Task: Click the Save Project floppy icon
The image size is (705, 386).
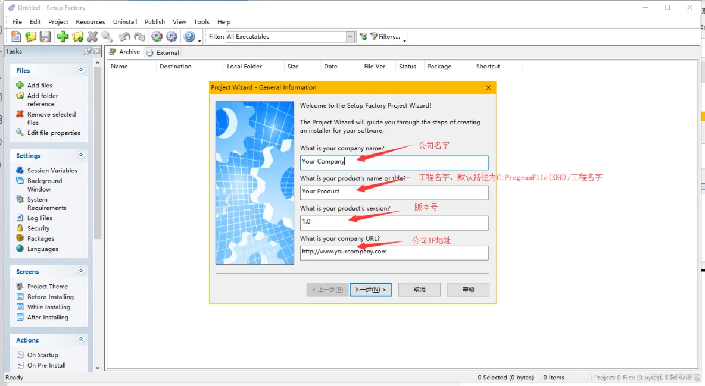Action: click(45, 36)
